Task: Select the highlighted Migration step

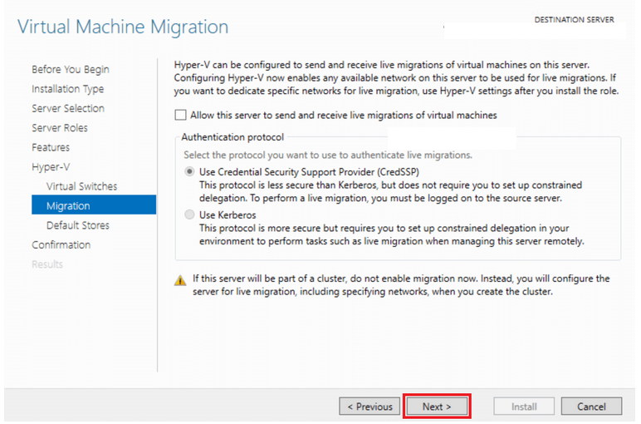Action: [94, 205]
